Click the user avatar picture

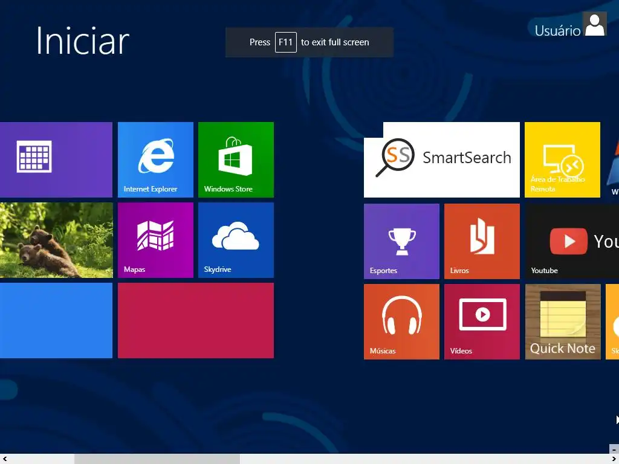(595, 24)
